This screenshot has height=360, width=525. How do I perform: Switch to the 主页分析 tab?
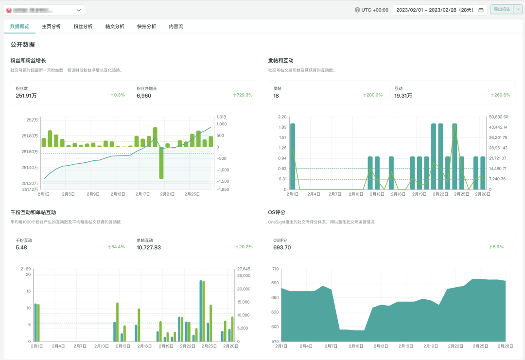click(x=51, y=26)
